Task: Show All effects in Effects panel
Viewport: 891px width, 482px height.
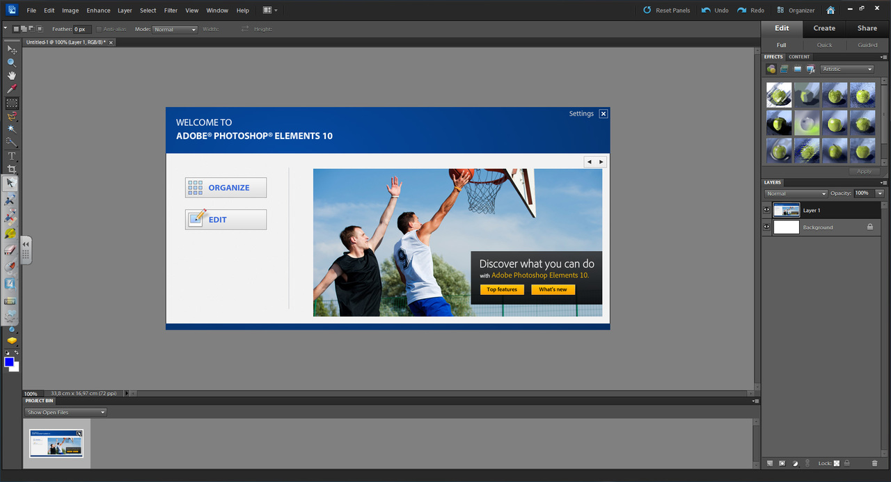Action: pyautogui.click(x=811, y=69)
